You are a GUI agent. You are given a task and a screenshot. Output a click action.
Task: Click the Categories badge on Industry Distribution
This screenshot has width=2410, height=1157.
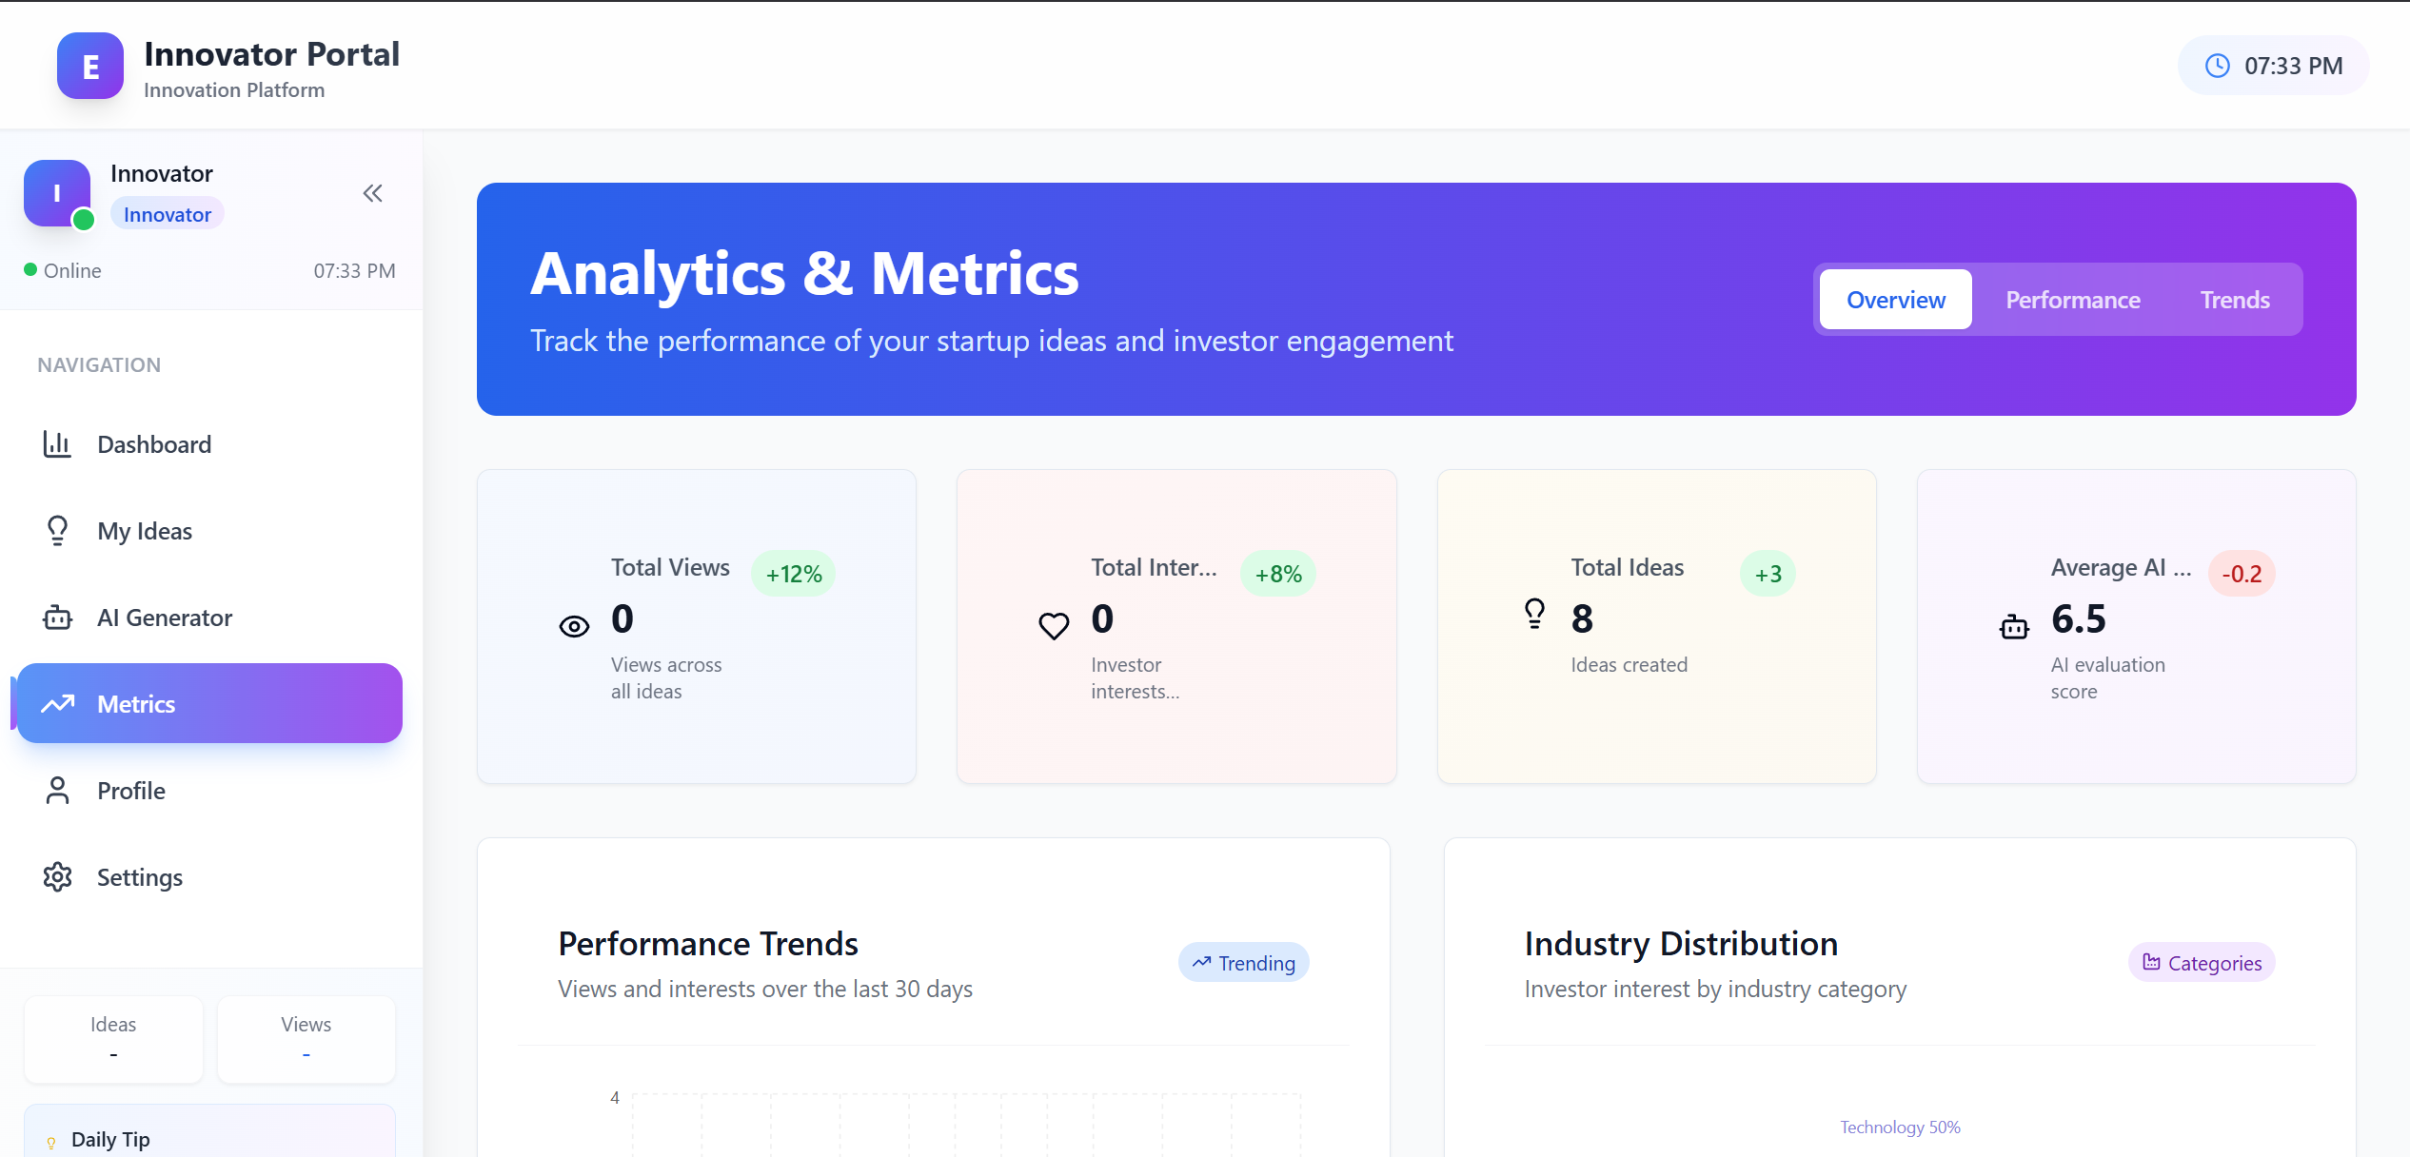tap(2201, 963)
